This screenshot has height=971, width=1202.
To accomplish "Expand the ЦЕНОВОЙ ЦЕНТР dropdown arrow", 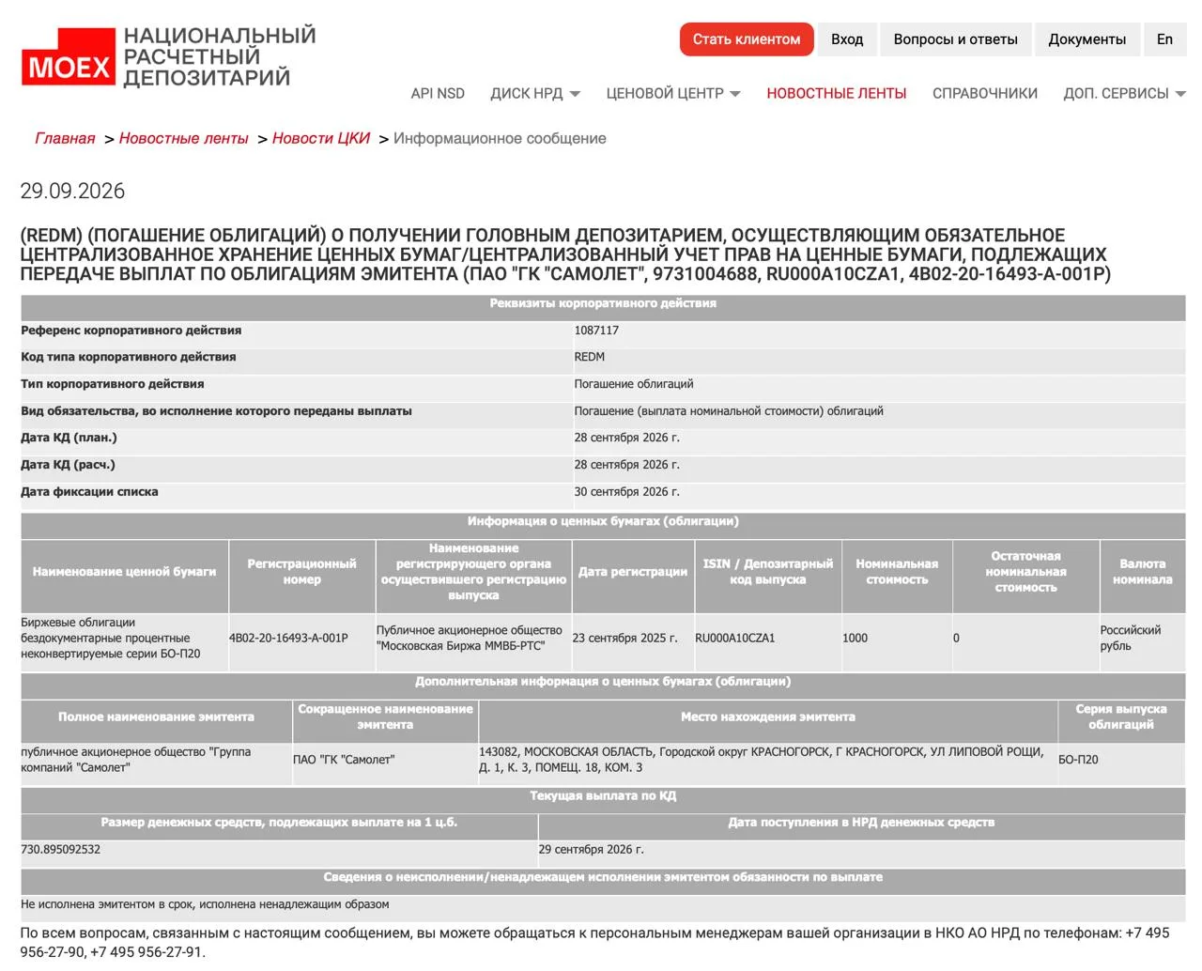I will (735, 94).
